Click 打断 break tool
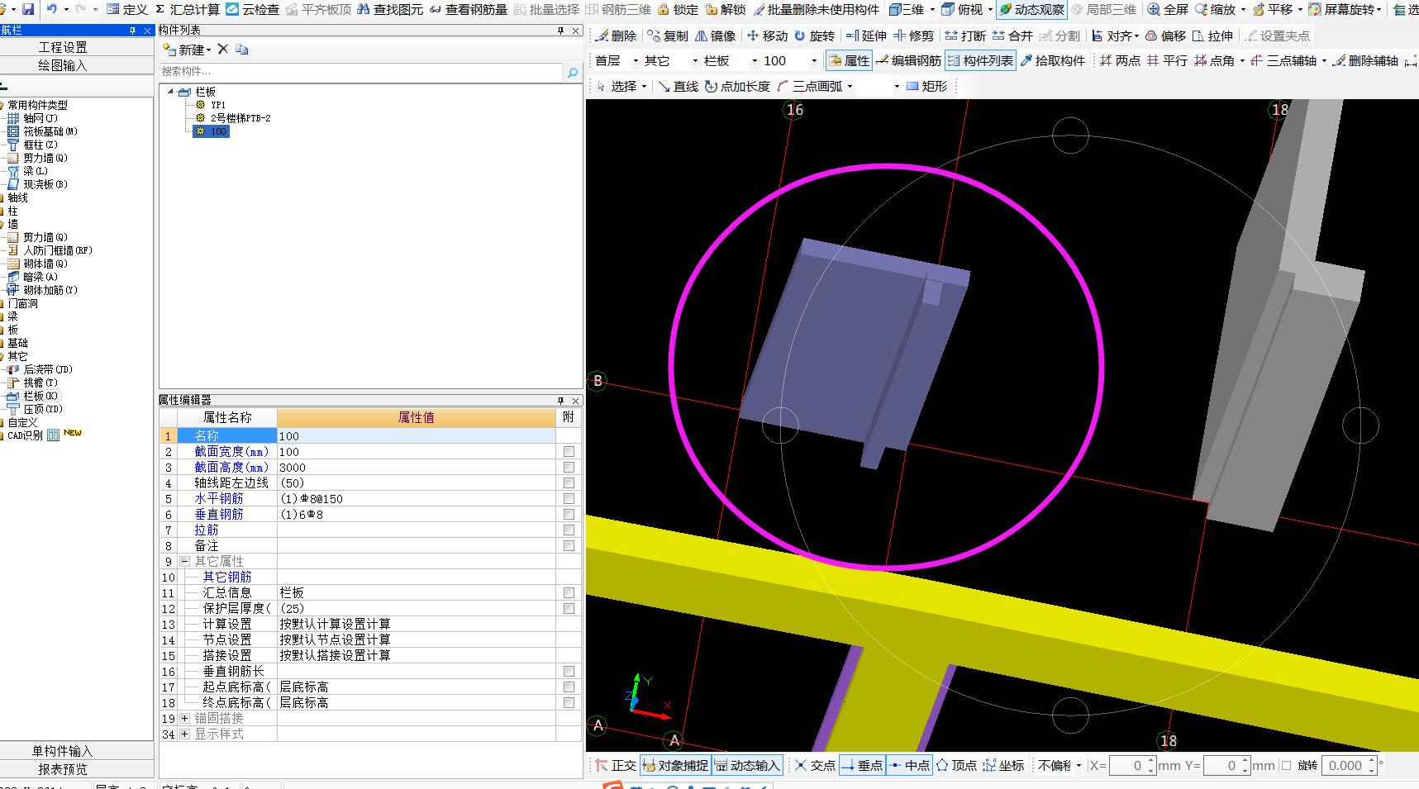This screenshot has width=1419, height=789. [x=965, y=36]
